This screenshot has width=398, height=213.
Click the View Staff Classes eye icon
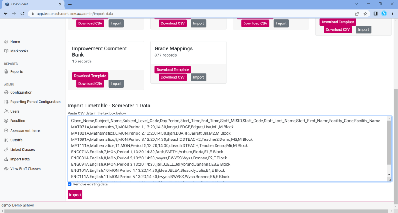[x=6, y=169]
